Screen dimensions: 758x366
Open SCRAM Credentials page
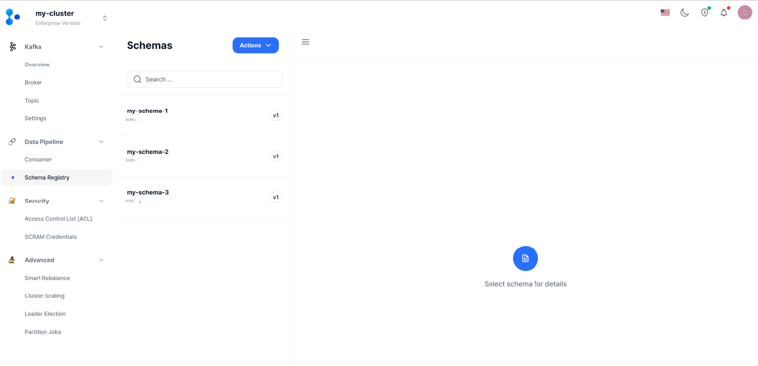tap(51, 237)
